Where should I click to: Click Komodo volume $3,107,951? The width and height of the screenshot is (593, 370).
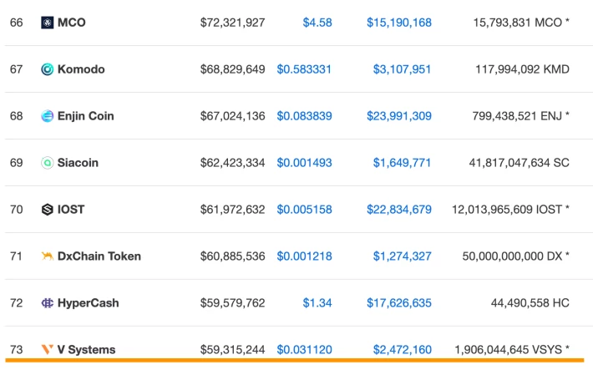(402, 69)
